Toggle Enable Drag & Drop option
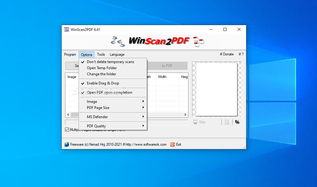 [x=113, y=83]
